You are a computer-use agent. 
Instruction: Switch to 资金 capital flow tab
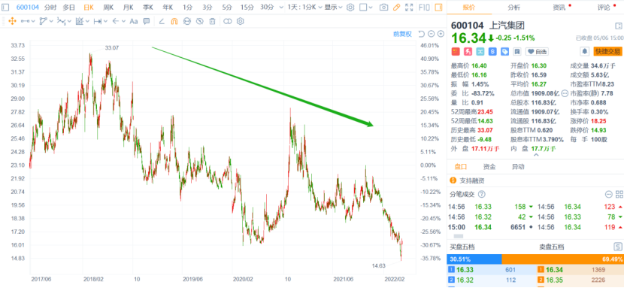(489, 167)
